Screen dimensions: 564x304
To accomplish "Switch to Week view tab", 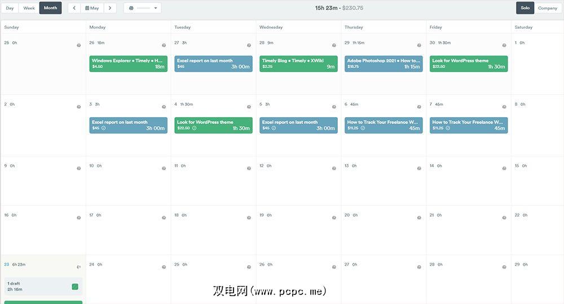I will point(29,8).
